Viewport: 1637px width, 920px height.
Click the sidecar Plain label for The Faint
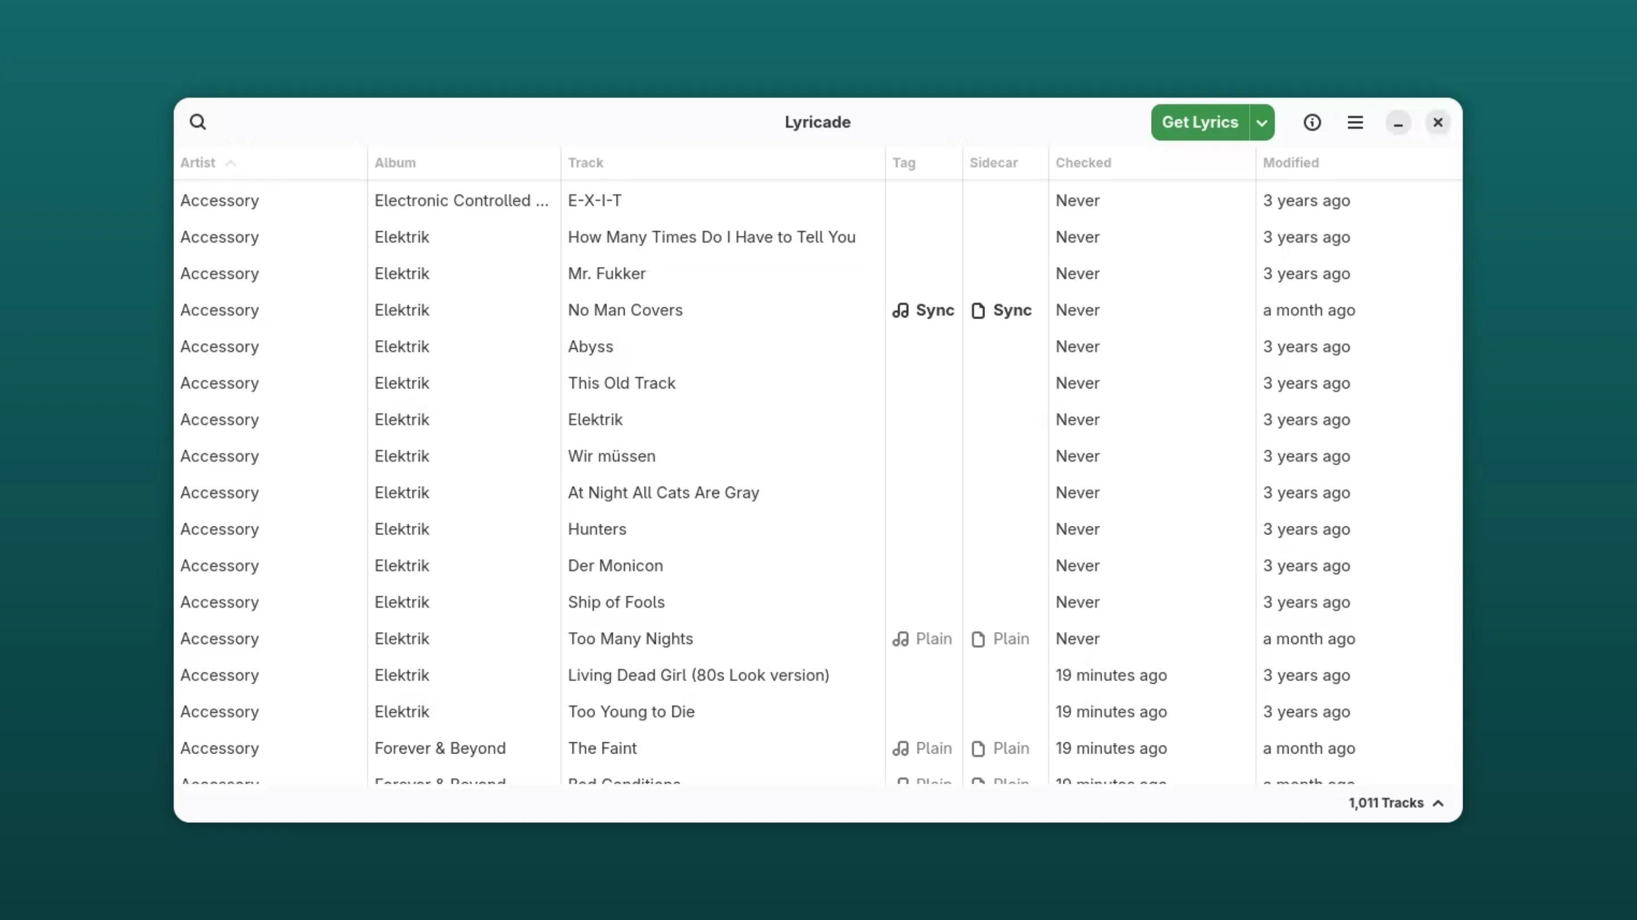1011,748
